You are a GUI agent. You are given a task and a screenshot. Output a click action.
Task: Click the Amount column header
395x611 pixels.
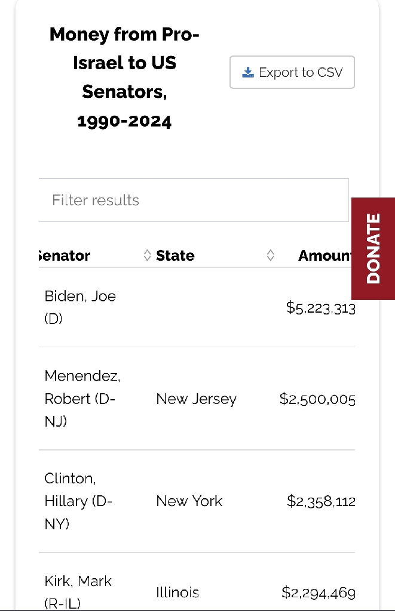tap(324, 255)
